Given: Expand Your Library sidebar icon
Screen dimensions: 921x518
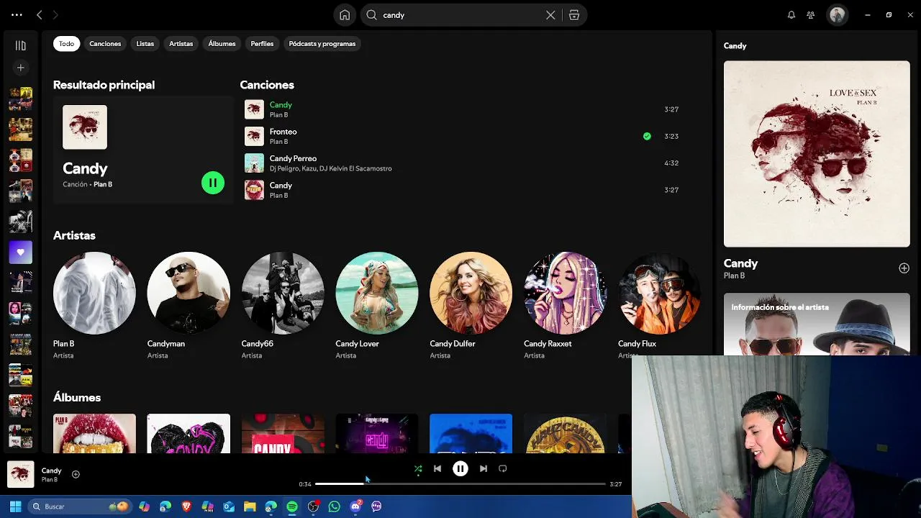Looking at the screenshot, I should coord(20,45).
